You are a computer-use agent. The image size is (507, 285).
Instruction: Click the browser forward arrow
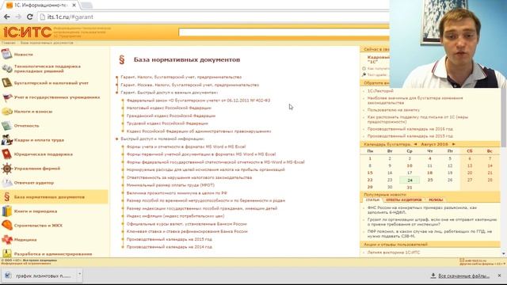pos(18,17)
